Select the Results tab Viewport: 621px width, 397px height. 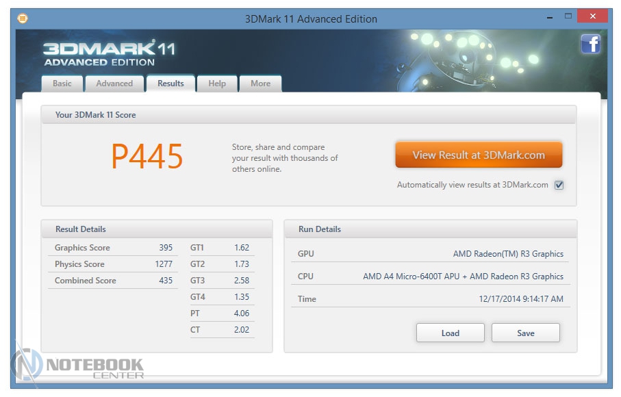(170, 84)
